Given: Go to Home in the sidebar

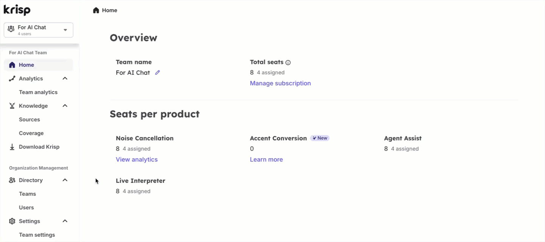Looking at the screenshot, I should coord(38,65).
